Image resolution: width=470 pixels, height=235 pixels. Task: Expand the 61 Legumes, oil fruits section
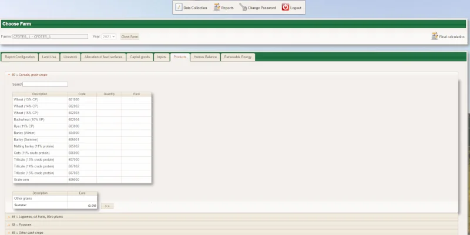click(x=9, y=217)
